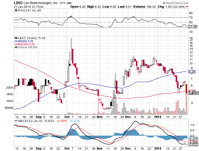
Task: Click the Sep label on MACD panel date axis
Action: (x=39, y=148)
